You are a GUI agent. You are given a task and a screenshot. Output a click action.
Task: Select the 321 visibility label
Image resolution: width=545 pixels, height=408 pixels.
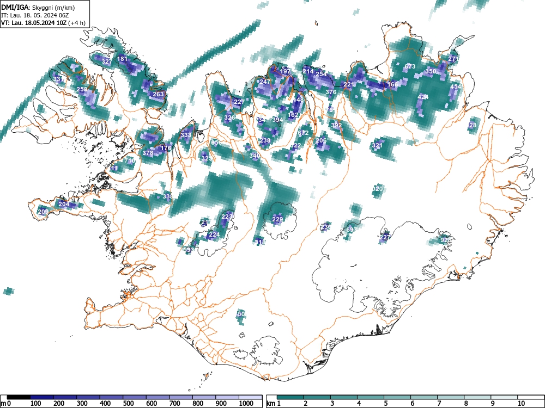pyautogui.click(x=377, y=145)
